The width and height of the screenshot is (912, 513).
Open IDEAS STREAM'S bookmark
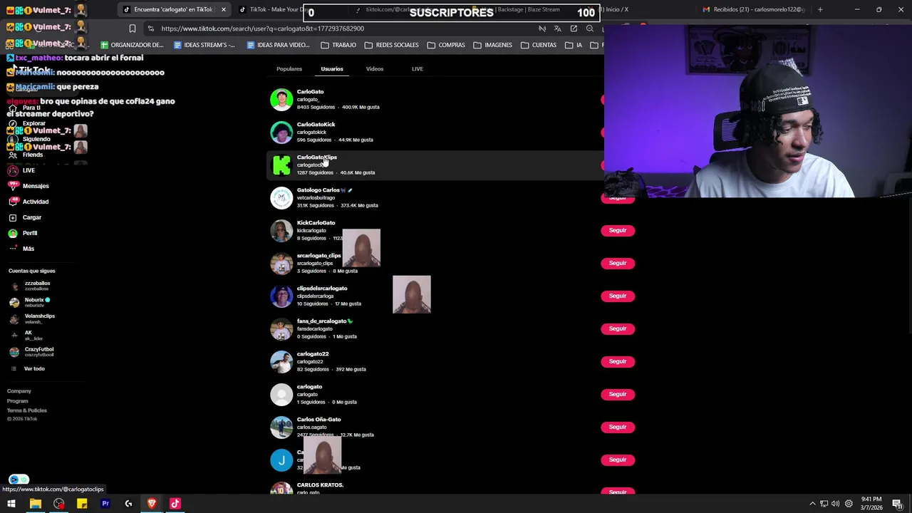tap(204, 45)
